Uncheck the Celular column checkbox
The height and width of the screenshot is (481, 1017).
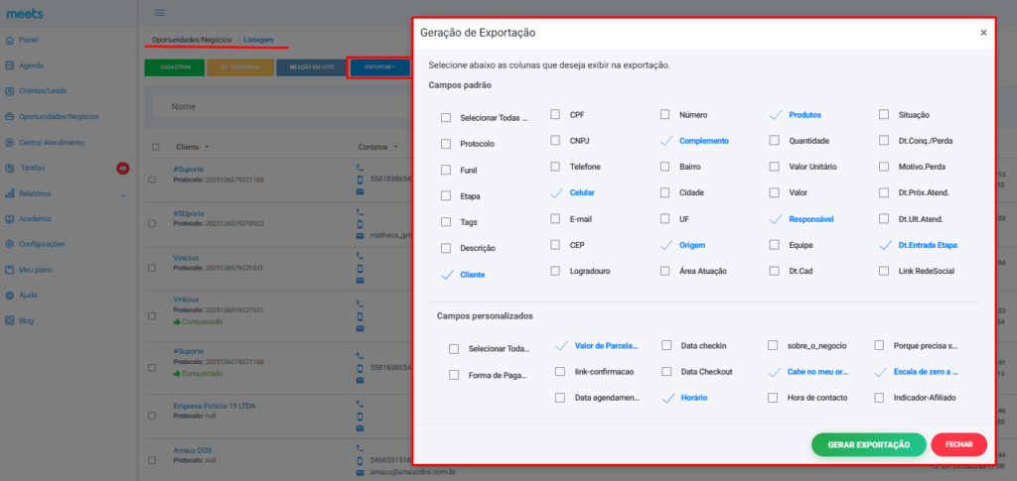[x=556, y=192]
